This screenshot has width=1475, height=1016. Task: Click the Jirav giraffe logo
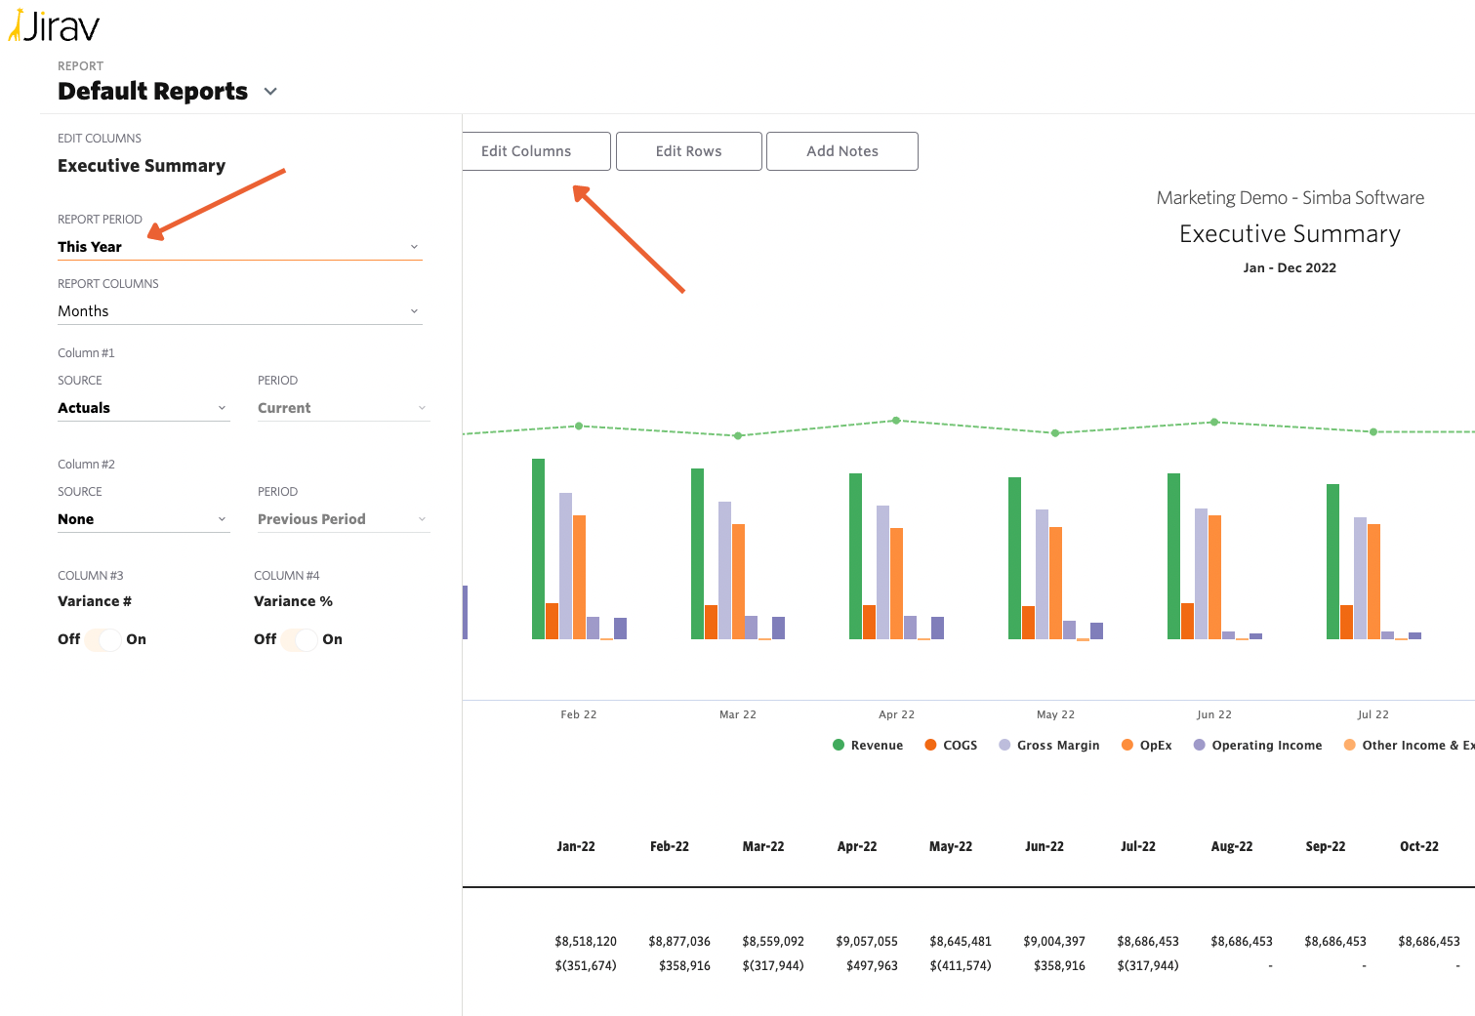(17, 26)
